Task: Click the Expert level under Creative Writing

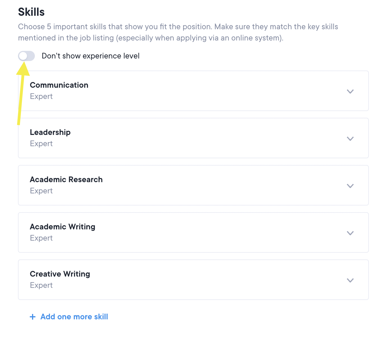Action: tap(41, 285)
